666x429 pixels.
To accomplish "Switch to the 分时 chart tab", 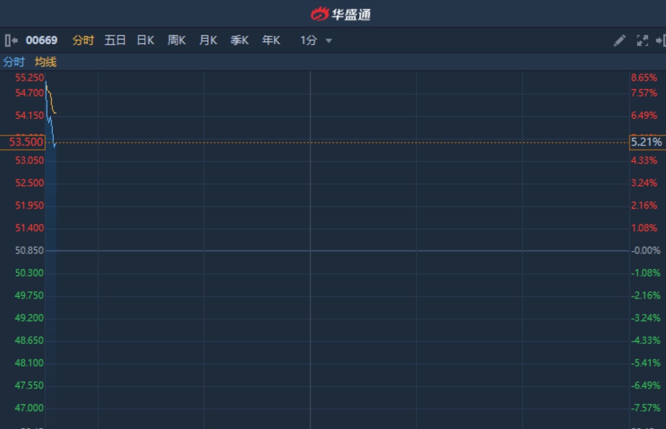I will (x=83, y=40).
